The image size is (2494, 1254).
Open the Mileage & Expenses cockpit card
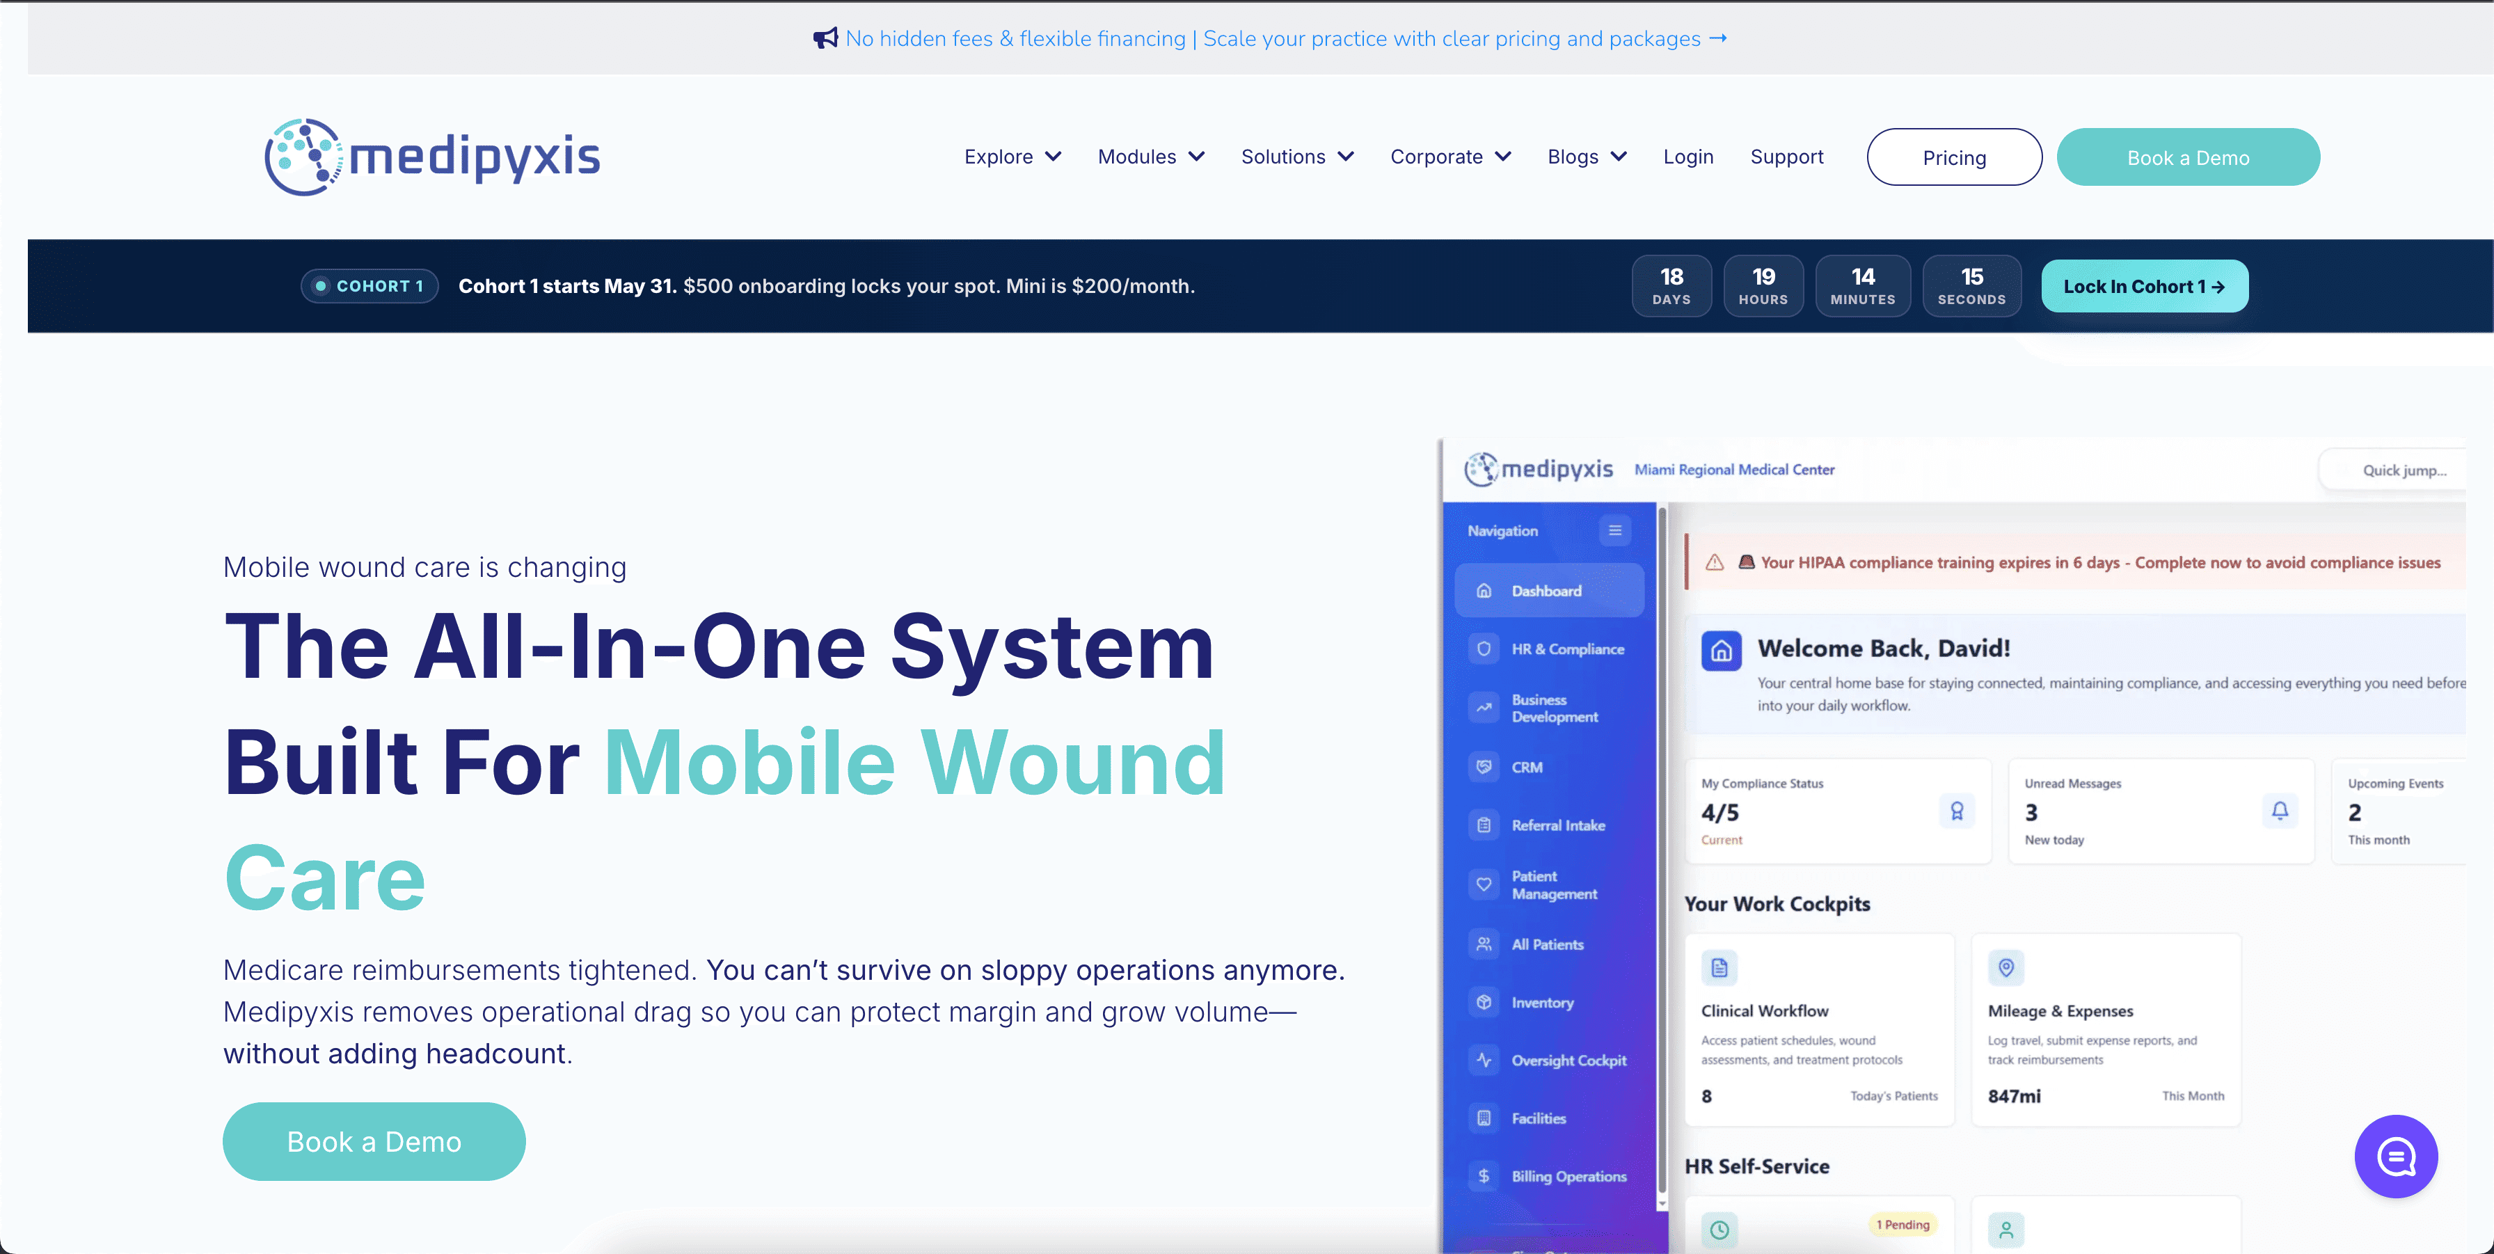point(2106,1029)
